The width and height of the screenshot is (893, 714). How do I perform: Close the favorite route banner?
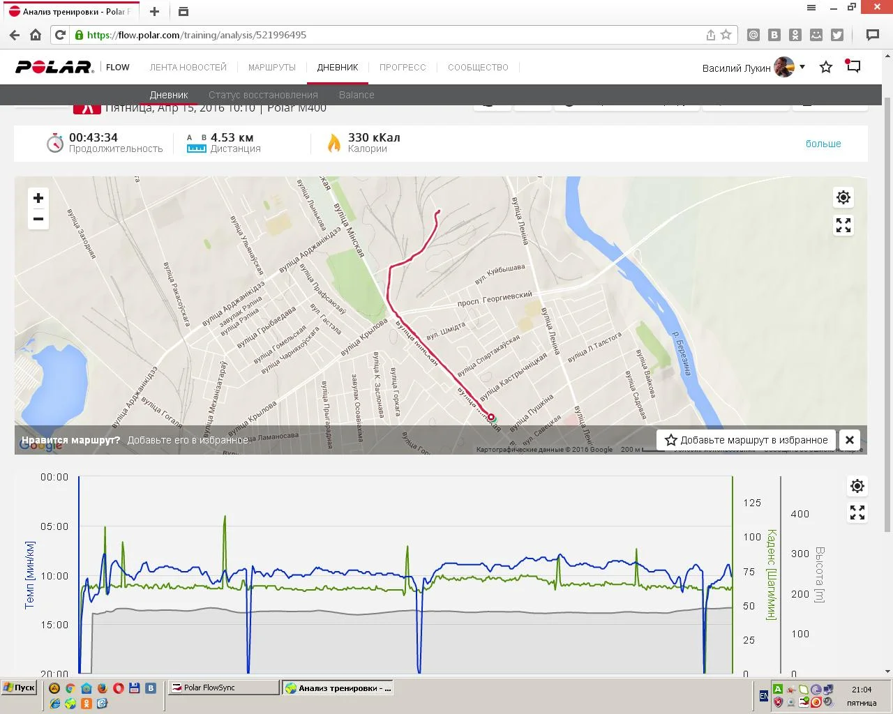coord(850,440)
